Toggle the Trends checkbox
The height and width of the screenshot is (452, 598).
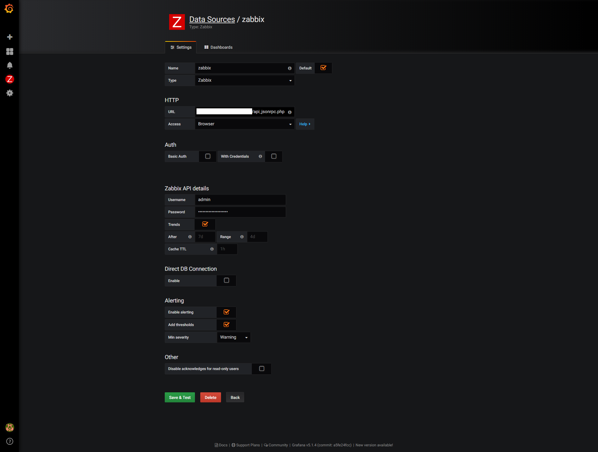pos(205,224)
